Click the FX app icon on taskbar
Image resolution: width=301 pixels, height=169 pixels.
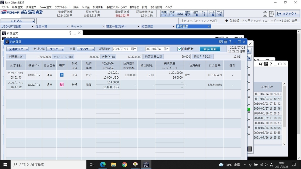coord(146,165)
